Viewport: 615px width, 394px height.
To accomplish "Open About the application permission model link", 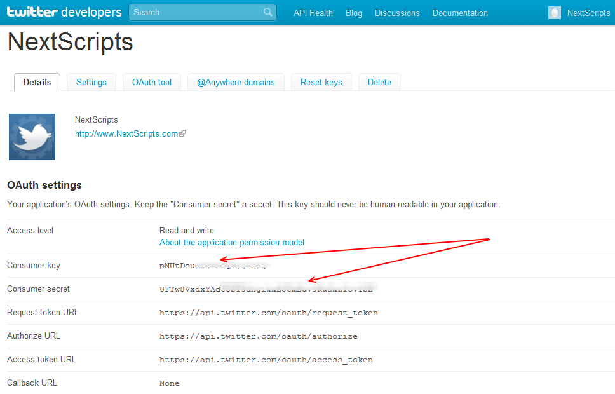I will point(232,243).
